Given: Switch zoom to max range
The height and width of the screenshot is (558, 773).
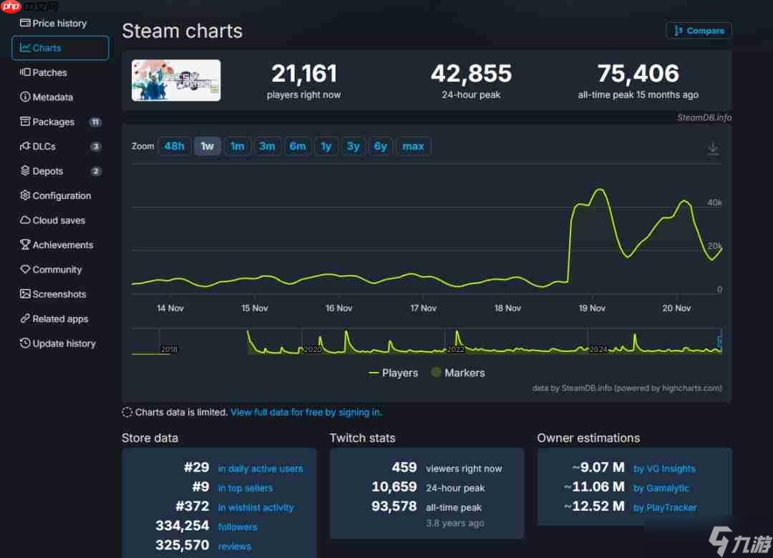Looking at the screenshot, I should point(413,146).
